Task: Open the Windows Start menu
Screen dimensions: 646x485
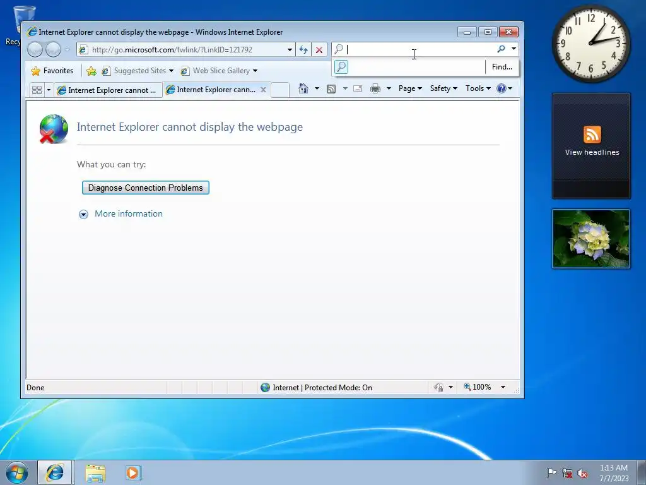Action: pos(17,472)
